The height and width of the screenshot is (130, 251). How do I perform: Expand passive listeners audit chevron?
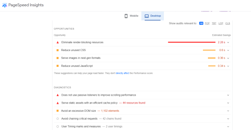[x=228, y=95]
